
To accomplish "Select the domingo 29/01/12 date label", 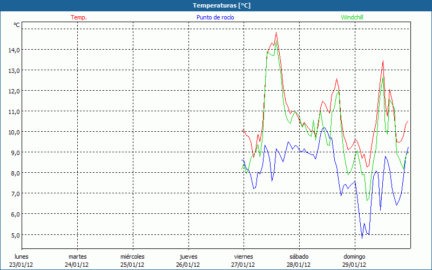I will pos(354,260).
